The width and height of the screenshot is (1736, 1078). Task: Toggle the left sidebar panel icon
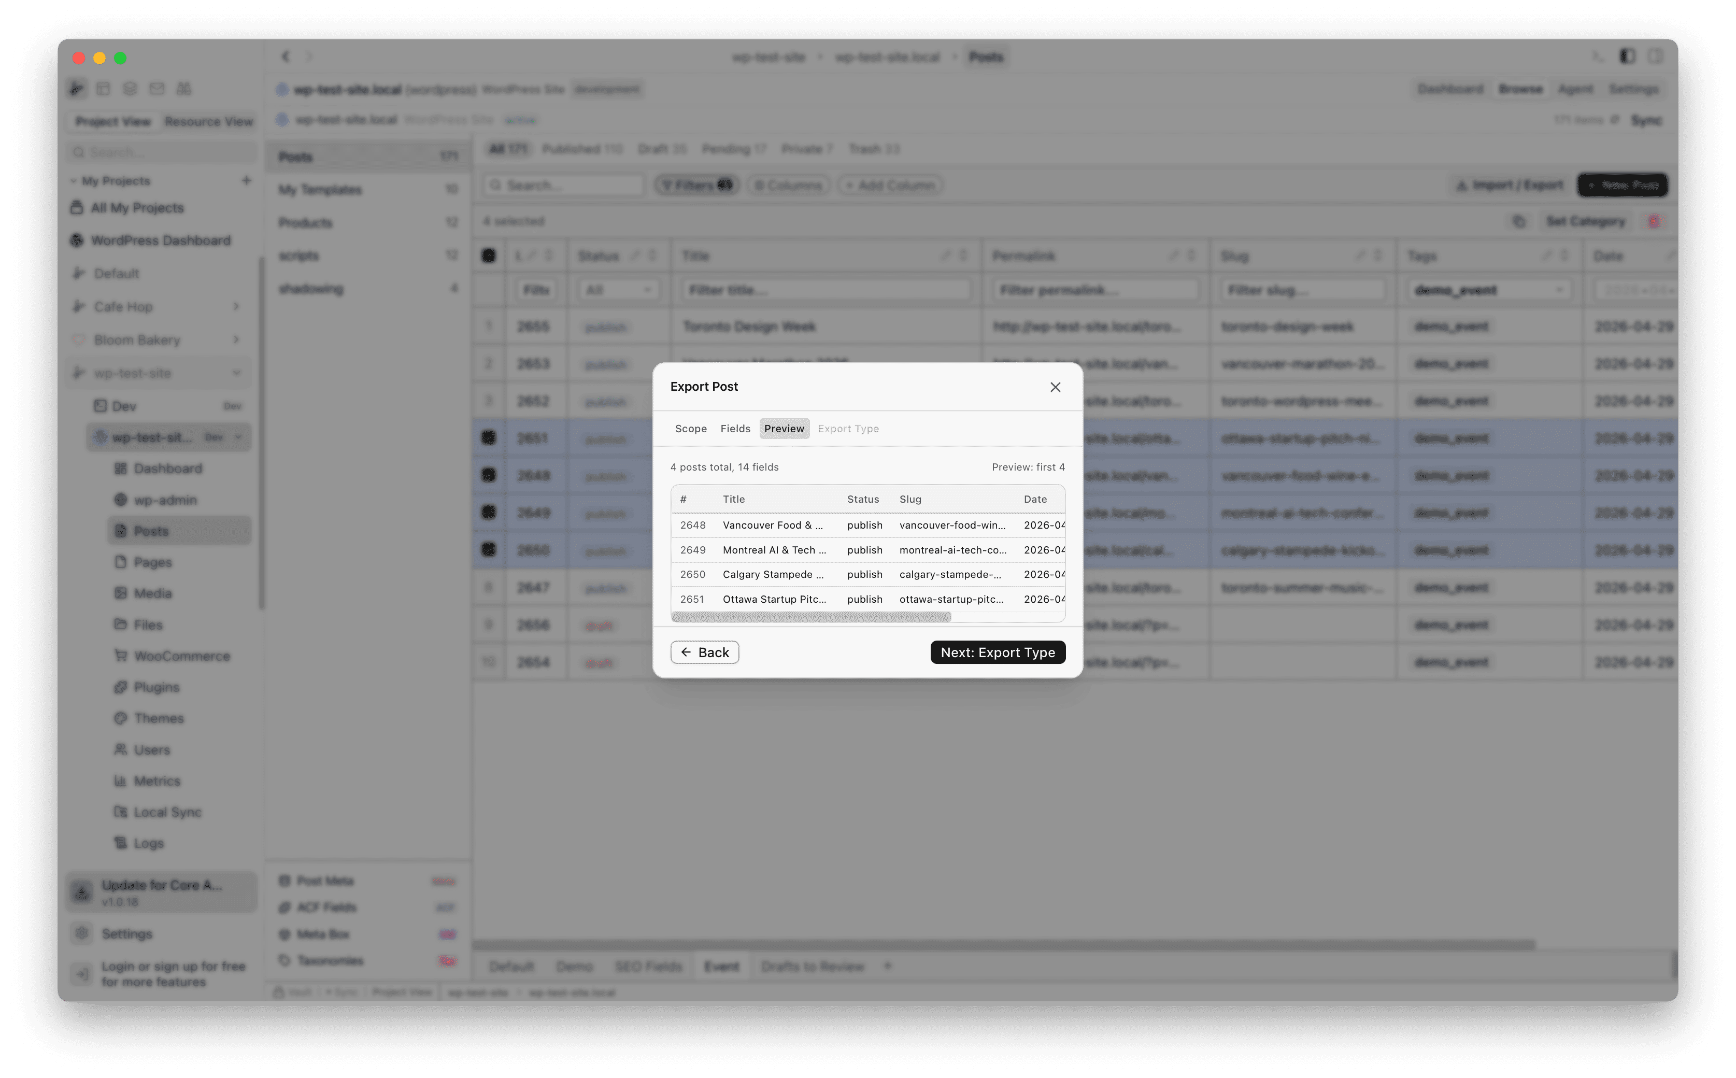point(1627,56)
